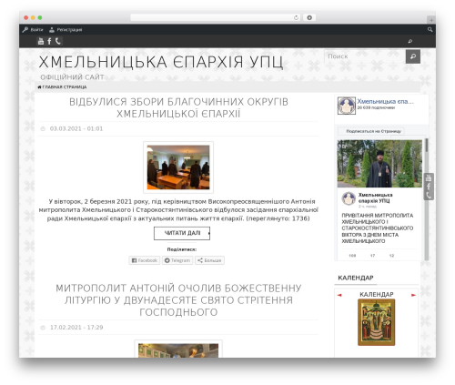The image size is (455, 385).
Task: Click the clock icon next to 17.02.2021
Action: click(x=43, y=328)
